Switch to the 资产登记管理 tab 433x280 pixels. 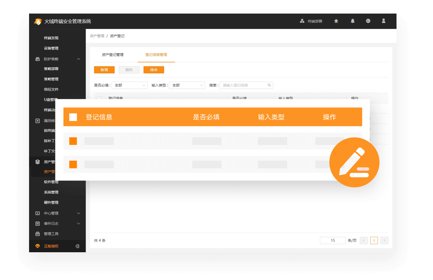point(113,55)
